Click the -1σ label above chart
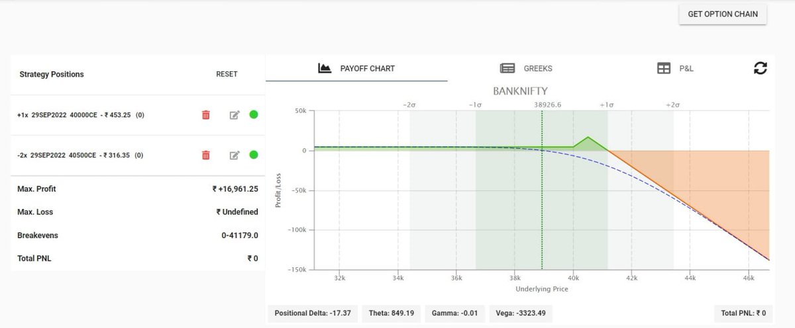 (x=475, y=104)
